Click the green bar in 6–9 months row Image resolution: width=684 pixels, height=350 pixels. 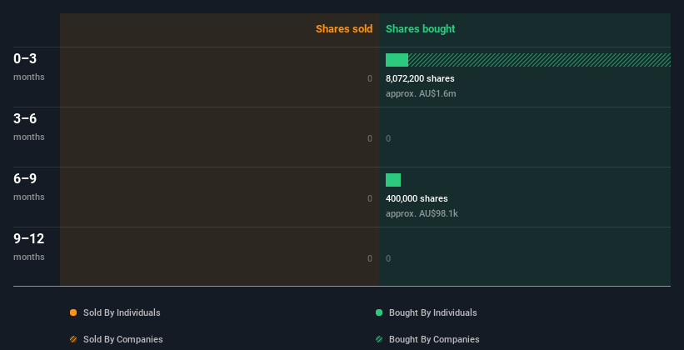point(393,180)
